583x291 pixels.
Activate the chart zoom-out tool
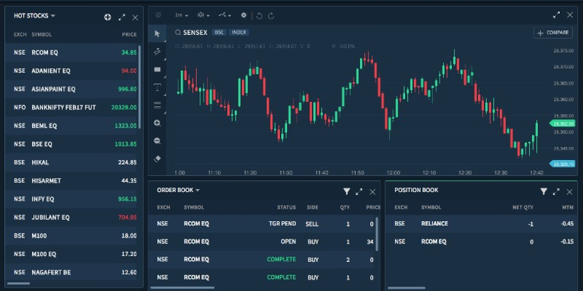tap(157, 141)
